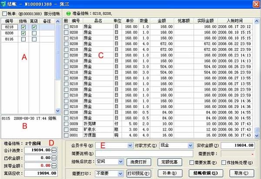The image size is (261, 179).
Task: Click the 取消 button
Action: click(x=241, y=173)
